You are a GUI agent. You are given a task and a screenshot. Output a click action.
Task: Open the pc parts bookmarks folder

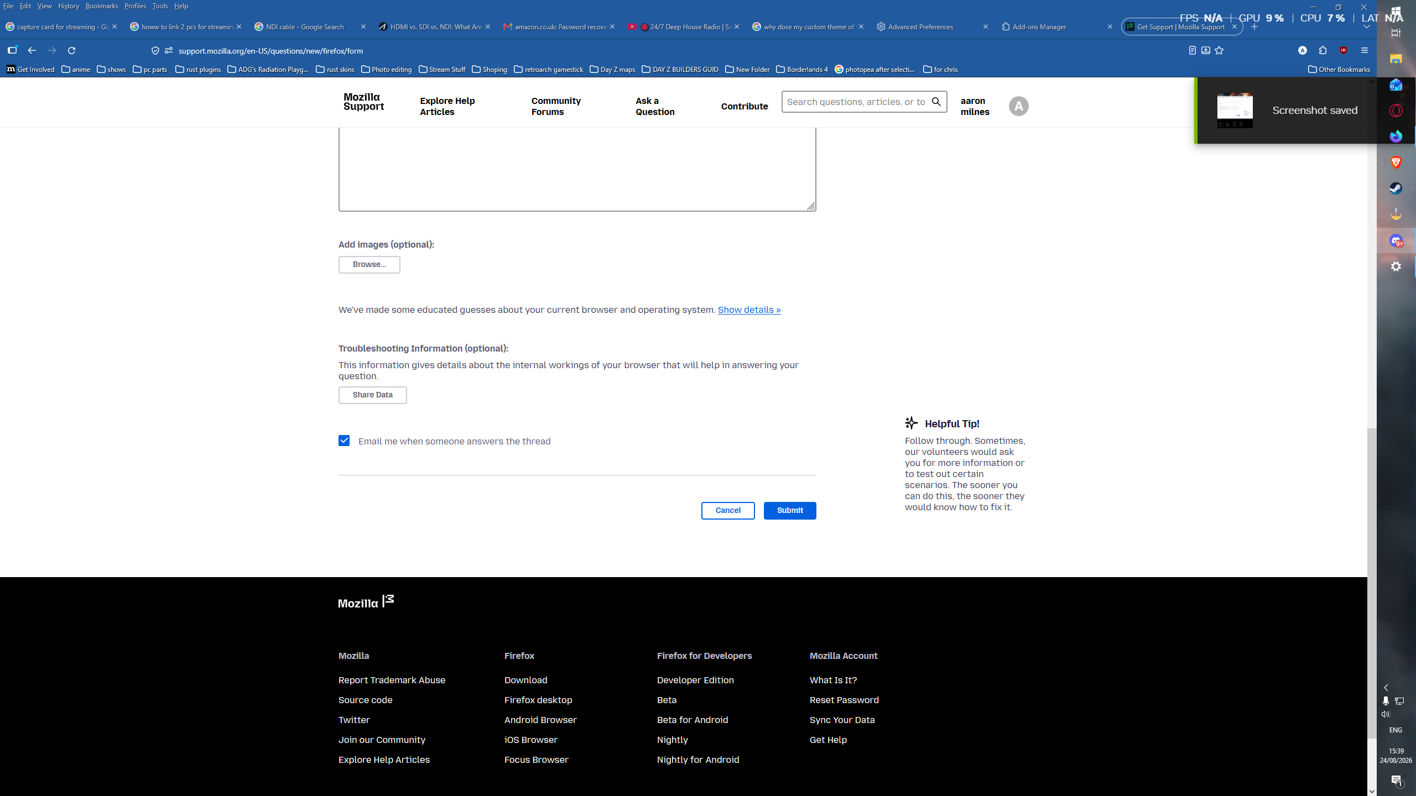point(150,69)
